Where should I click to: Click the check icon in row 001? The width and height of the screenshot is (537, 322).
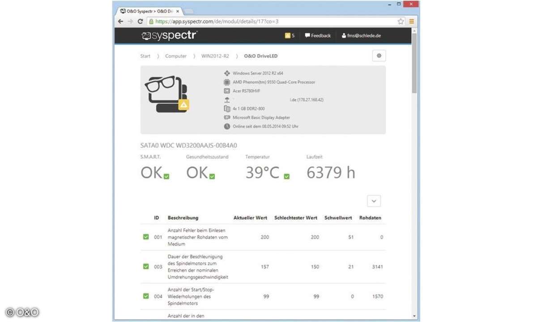coord(146,237)
